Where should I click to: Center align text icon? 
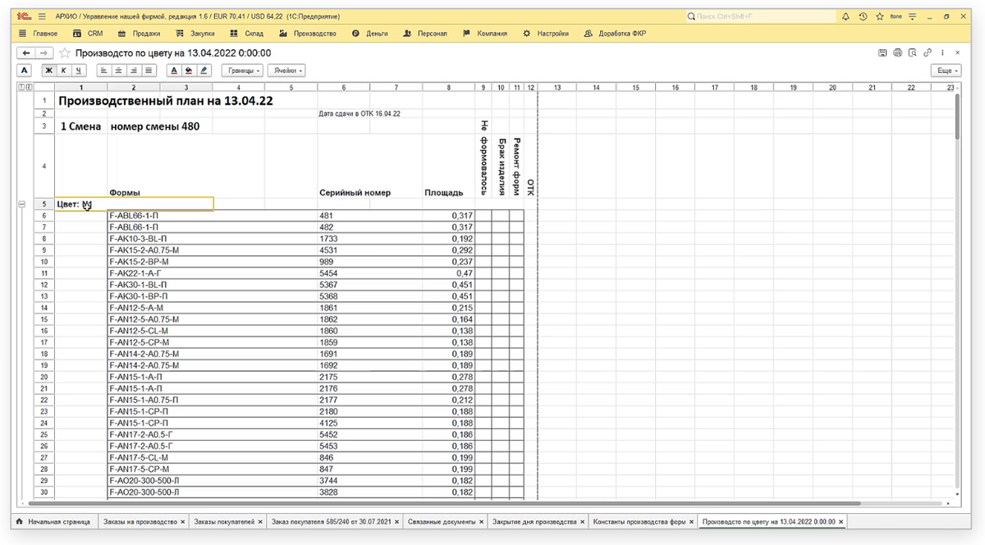tap(119, 71)
